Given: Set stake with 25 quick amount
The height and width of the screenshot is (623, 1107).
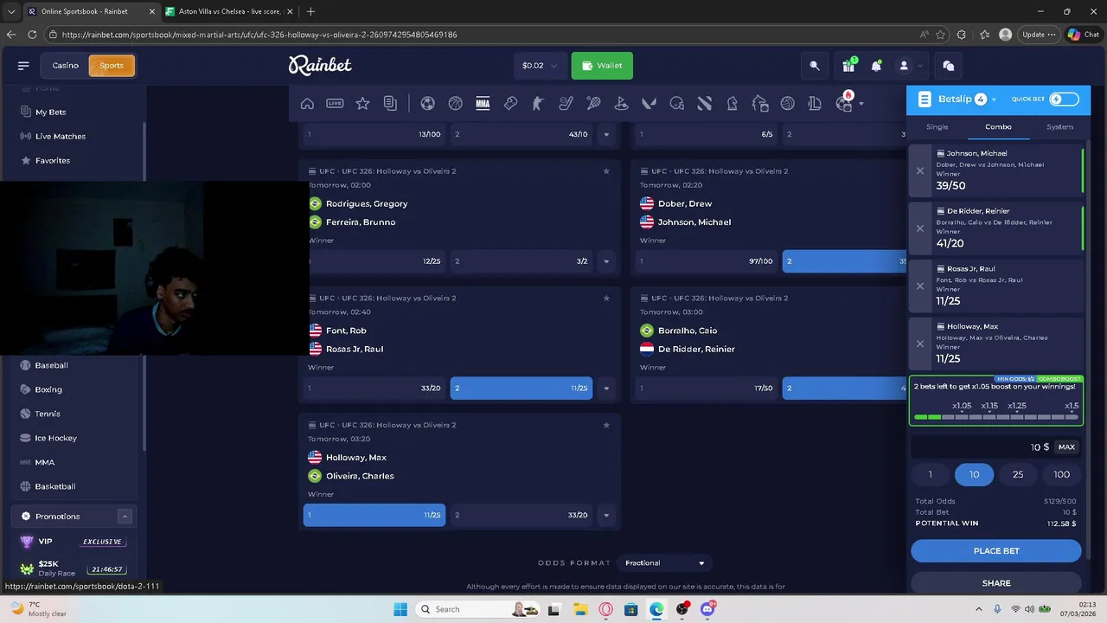Looking at the screenshot, I should 1018,474.
